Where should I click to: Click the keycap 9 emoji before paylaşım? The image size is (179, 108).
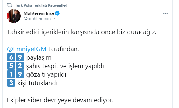(20, 57)
